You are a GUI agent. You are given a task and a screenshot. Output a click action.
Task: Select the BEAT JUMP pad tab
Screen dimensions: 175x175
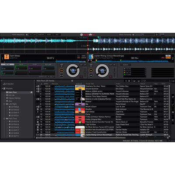click(48, 64)
